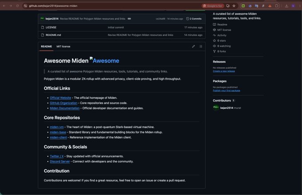Open the LICENSE file
This screenshot has width=302, height=195.
[x=51, y=27]
